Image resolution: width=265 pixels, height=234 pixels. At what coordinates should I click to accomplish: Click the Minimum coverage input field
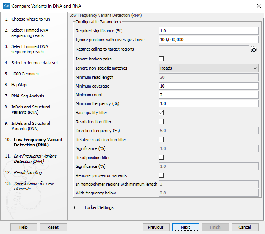click(208, 86)
